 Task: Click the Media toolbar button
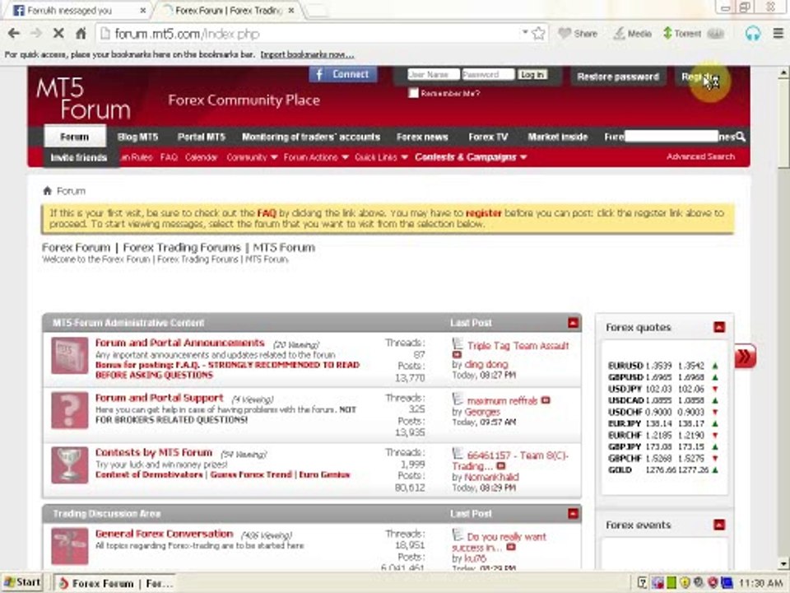pyautogui.click(x=632, y=34)
